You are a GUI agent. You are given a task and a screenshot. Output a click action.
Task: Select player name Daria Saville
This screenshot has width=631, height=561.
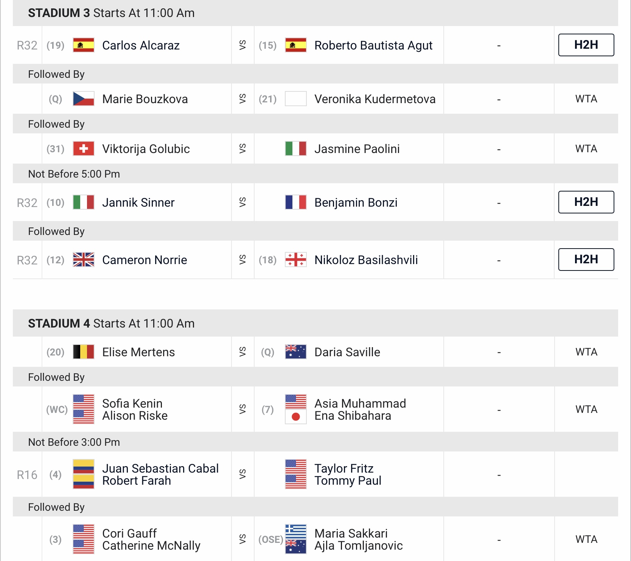(347, 352)
